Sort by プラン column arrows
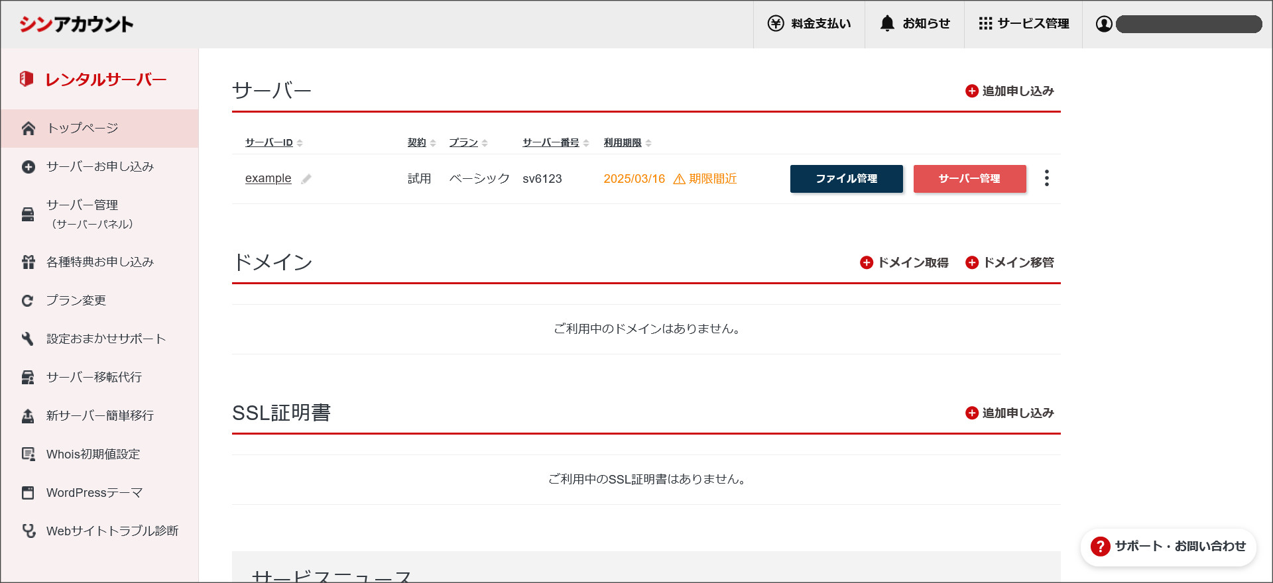The image size is (1273, 583). pos(485,143)
